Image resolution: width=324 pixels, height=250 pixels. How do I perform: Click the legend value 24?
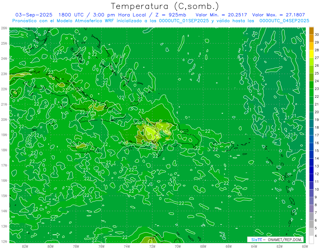coord(317,81)
